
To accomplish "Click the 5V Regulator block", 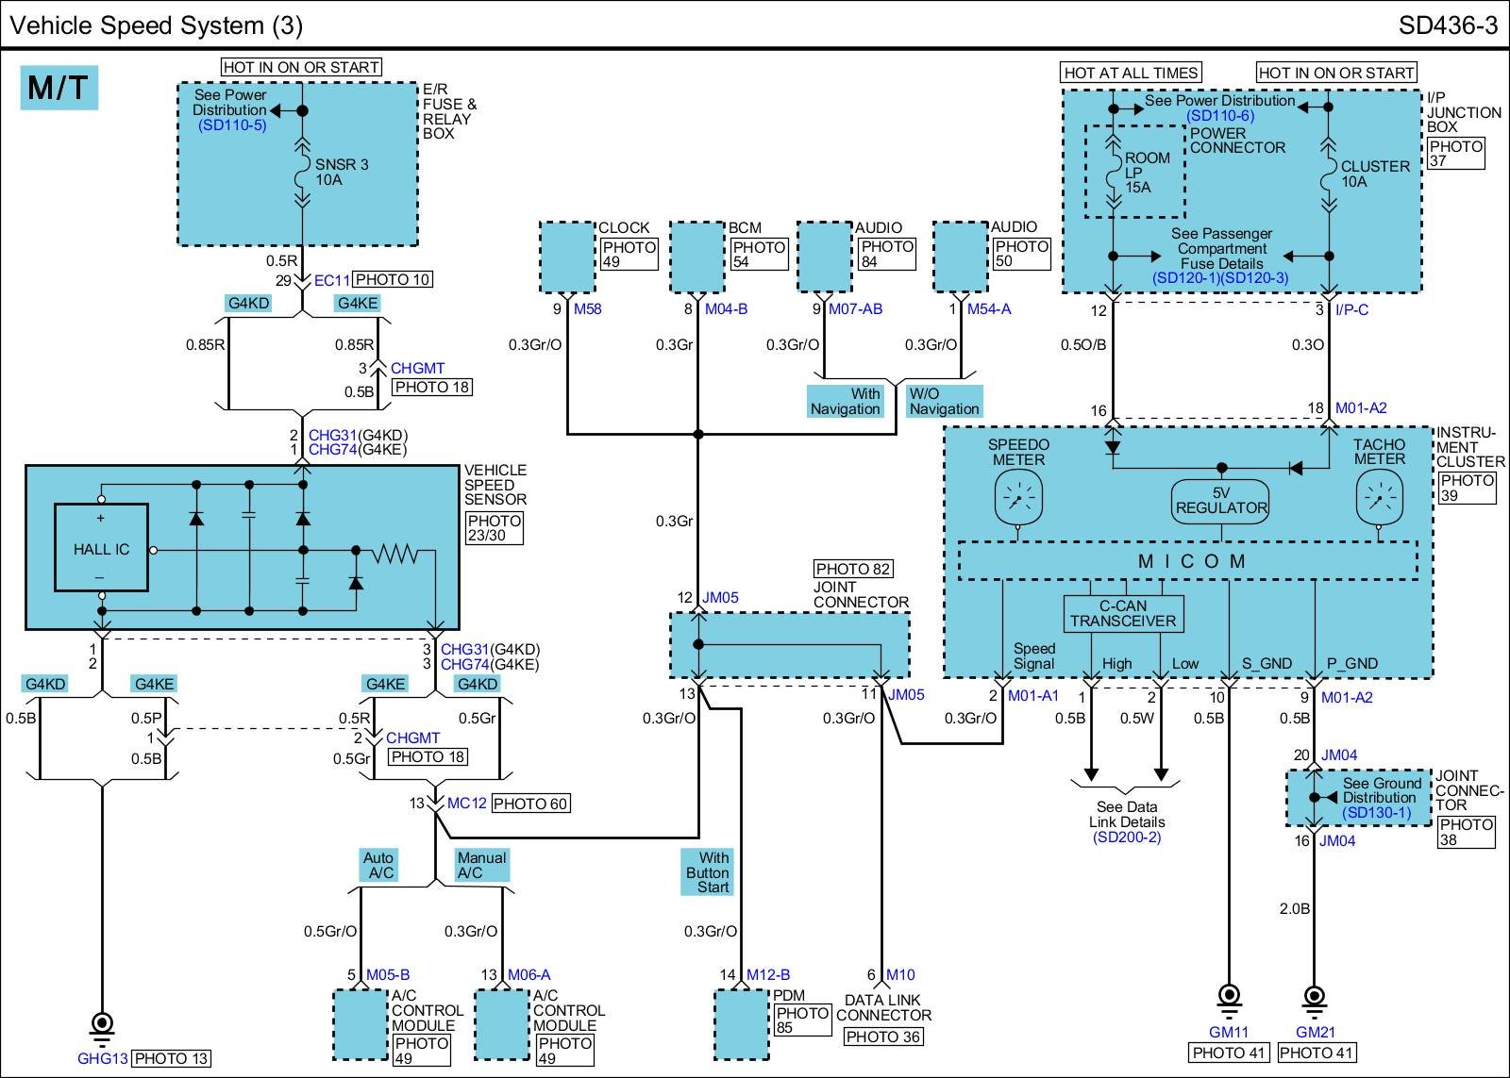I will pyautogui.click(x=1220, y=500).
